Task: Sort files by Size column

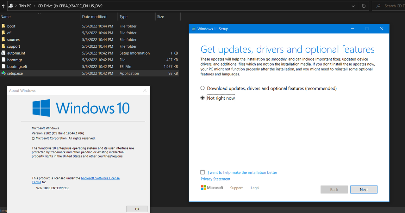Action: 168,17
